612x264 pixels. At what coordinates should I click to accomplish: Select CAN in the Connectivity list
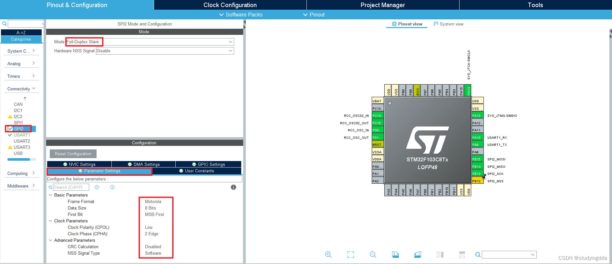click(18, 104)
